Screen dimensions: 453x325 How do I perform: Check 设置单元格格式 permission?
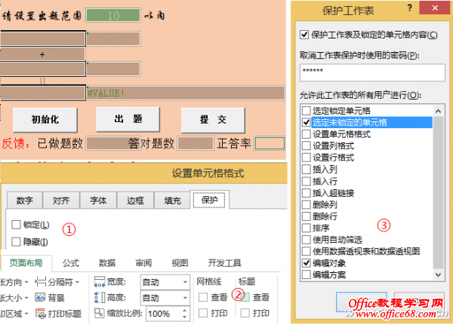pyautogui.click(x=307, y=134)
